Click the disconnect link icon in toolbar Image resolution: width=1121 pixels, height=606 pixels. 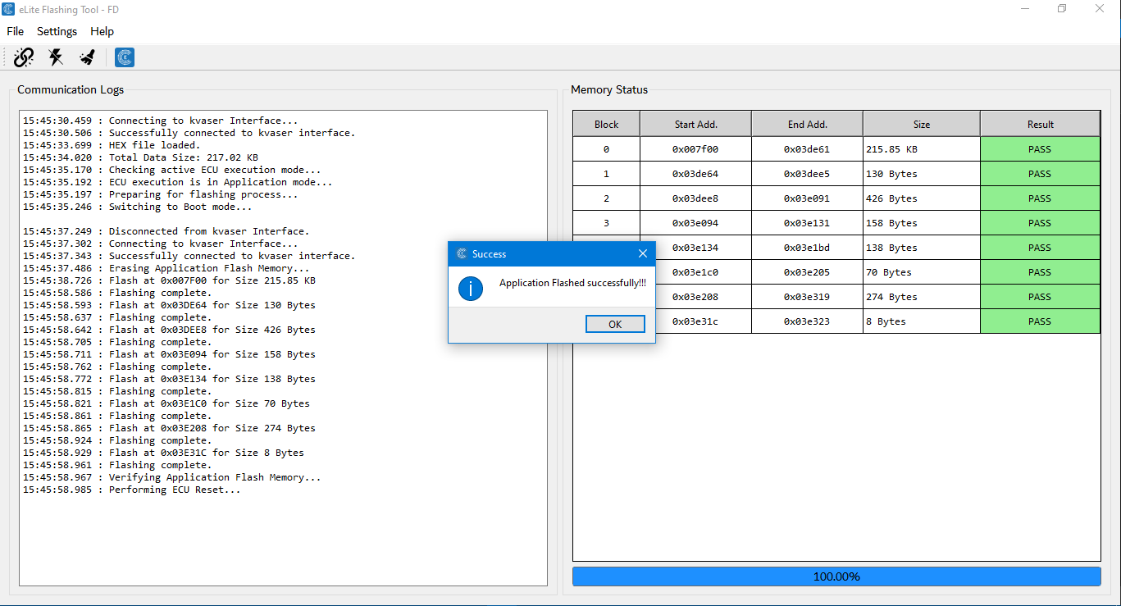[24, 57]
